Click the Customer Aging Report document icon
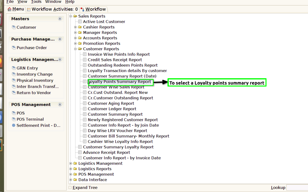 [85, 103]
